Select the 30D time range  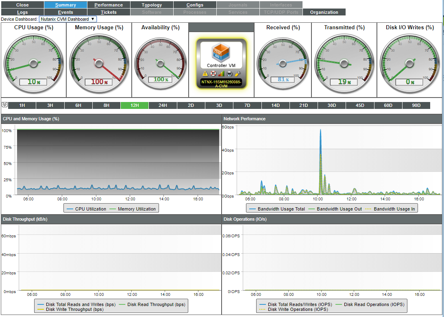click(332, 105)
